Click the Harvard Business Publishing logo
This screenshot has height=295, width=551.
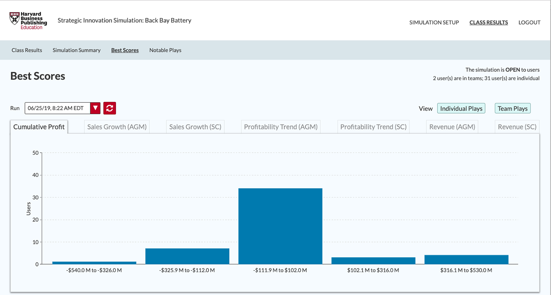click(27, 20)
